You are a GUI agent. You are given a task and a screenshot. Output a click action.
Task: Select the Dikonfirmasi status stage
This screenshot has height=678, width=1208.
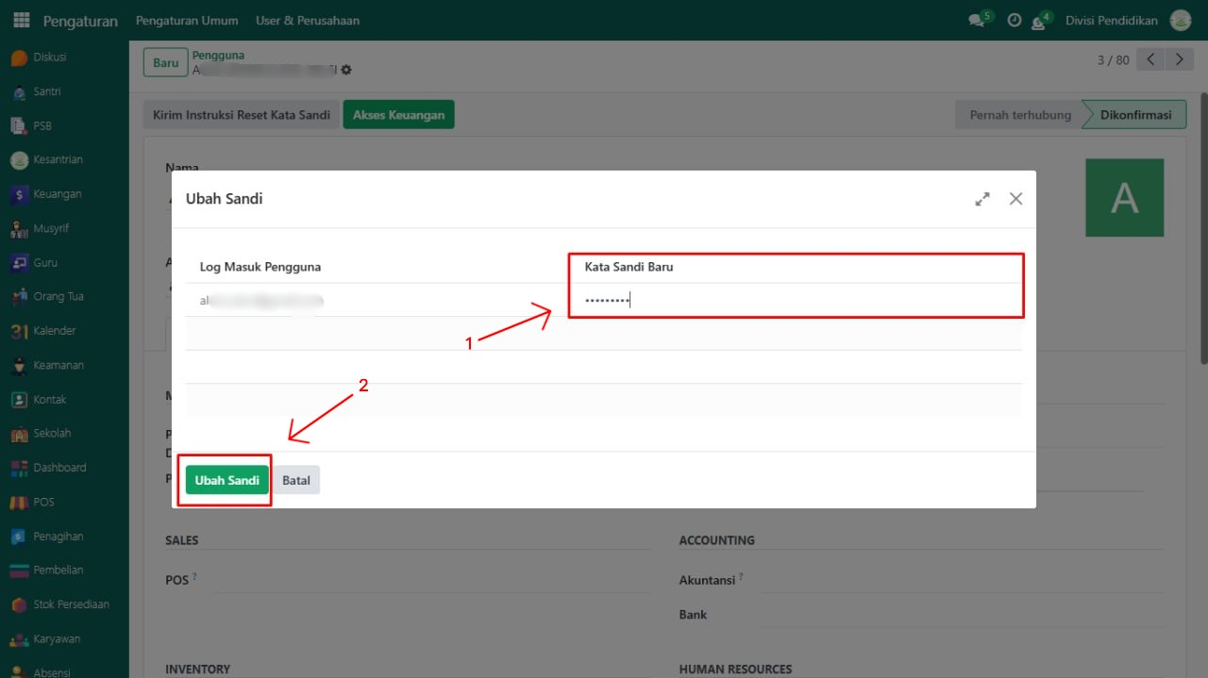pyautogui.click(x=1135, y=115)
